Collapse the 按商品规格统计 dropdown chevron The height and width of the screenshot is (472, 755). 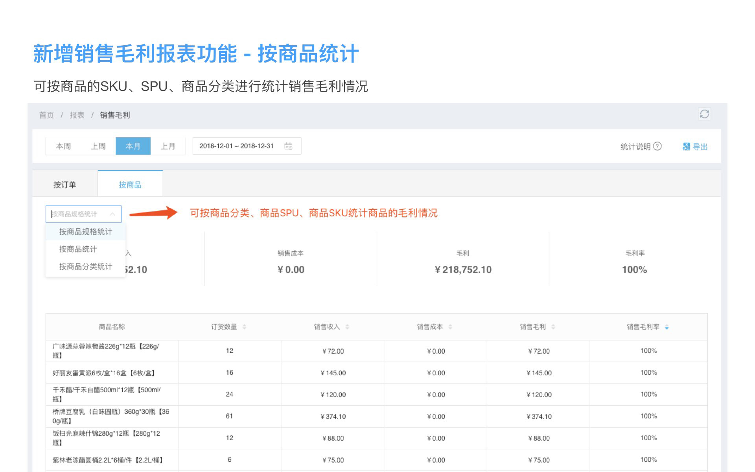(x=112, y=214)
